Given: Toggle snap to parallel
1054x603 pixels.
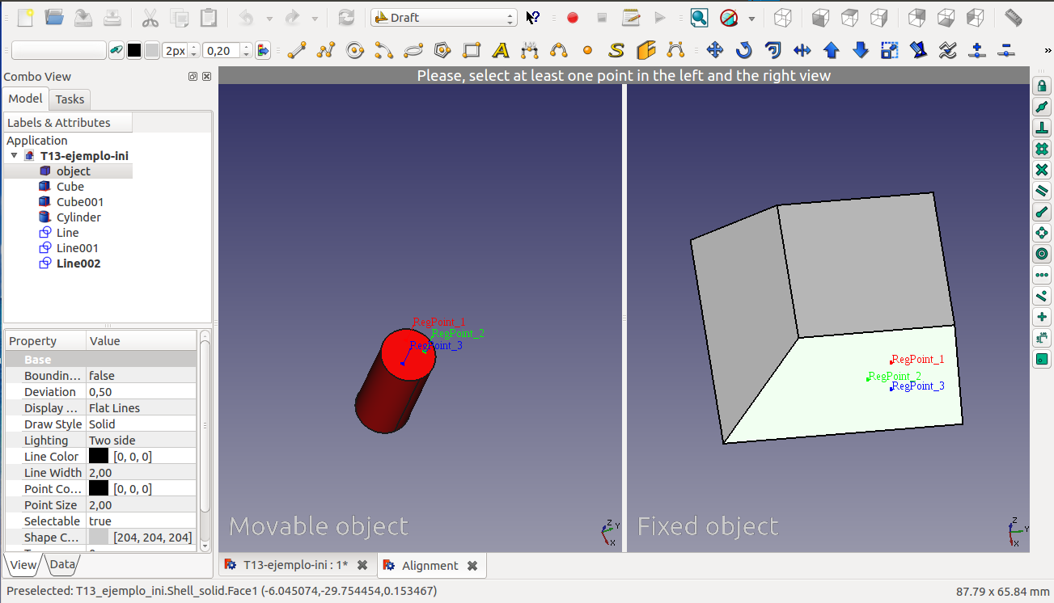Looking at the screenshot, I should (1042, 191).
